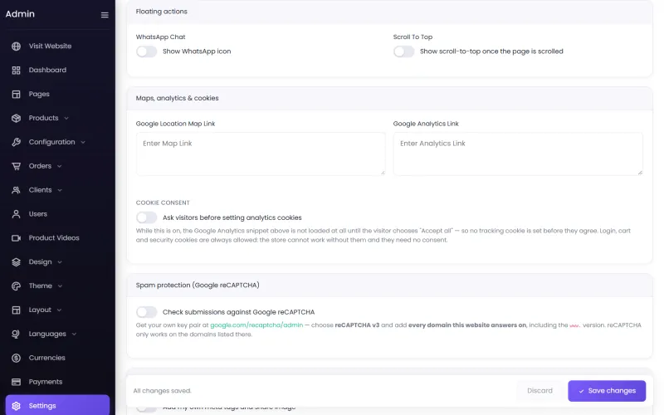Click the "COOKIE CONSENT" label

[x=163, y=203]
